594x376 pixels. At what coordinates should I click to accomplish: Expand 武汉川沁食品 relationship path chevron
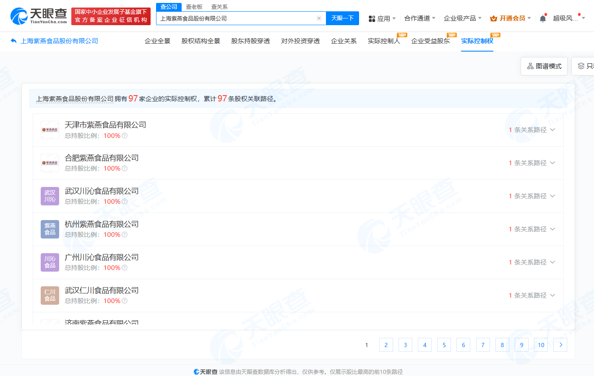click(x=552, y=196)
